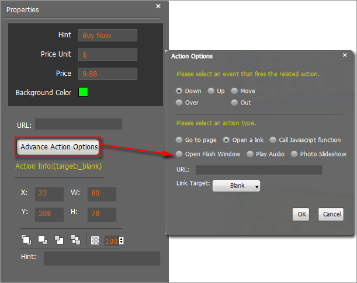Pick the Photo Slideshow action
This screenshot has height=283, width=357.
pyautogui.click(x=294, y=154)
